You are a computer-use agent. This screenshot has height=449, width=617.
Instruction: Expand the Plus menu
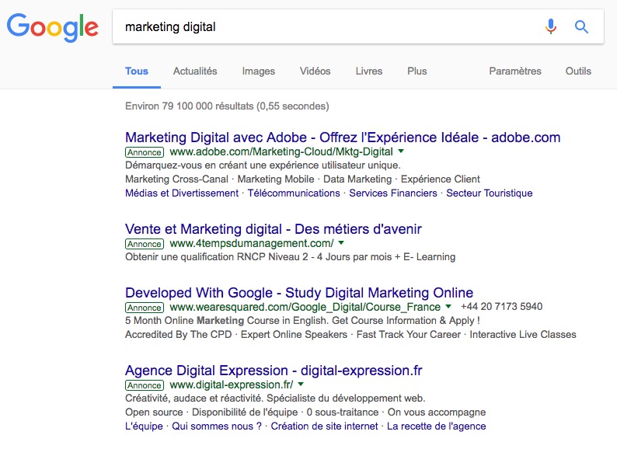tap(417, 71)
